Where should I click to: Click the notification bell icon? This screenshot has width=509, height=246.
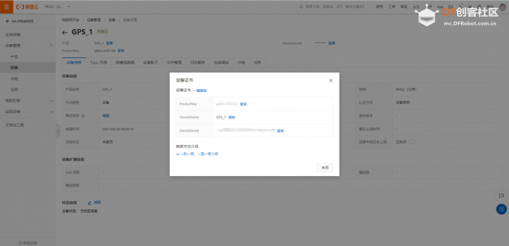[460, 7]
